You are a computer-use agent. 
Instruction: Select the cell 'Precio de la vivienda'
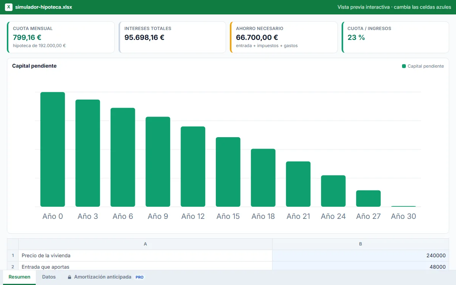point(146,256)
